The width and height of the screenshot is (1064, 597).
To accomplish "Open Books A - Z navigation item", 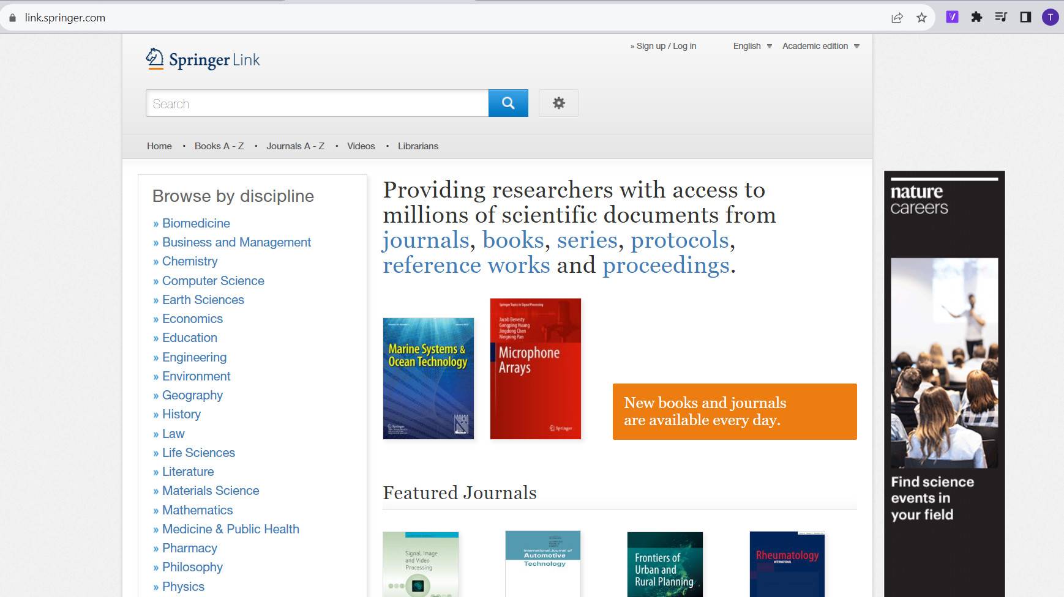I will click(219, 146).
